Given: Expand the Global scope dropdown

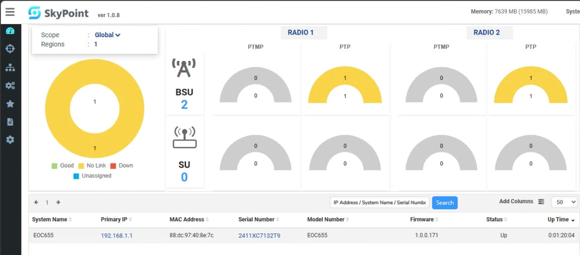Looking at the screenshot, I should [108, 35].
